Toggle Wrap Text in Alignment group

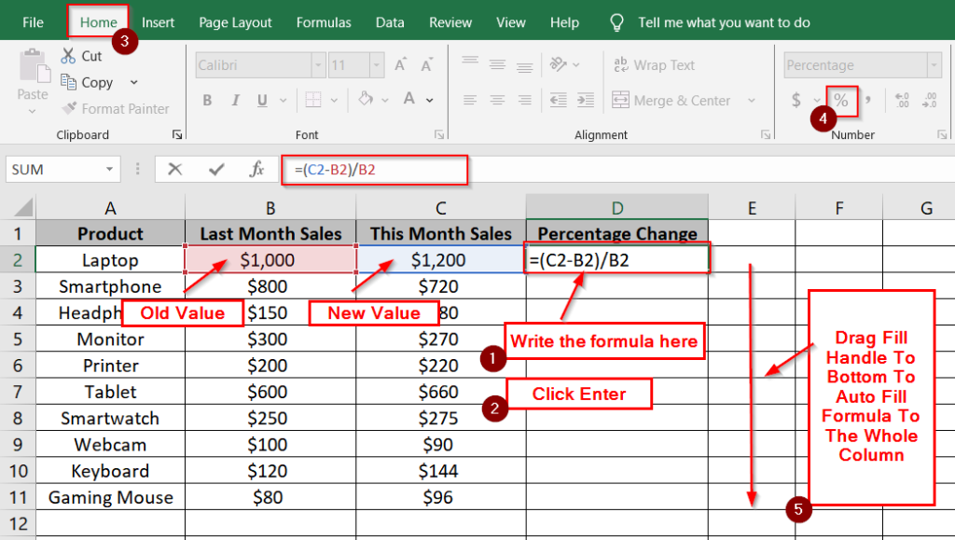[654, 64]
